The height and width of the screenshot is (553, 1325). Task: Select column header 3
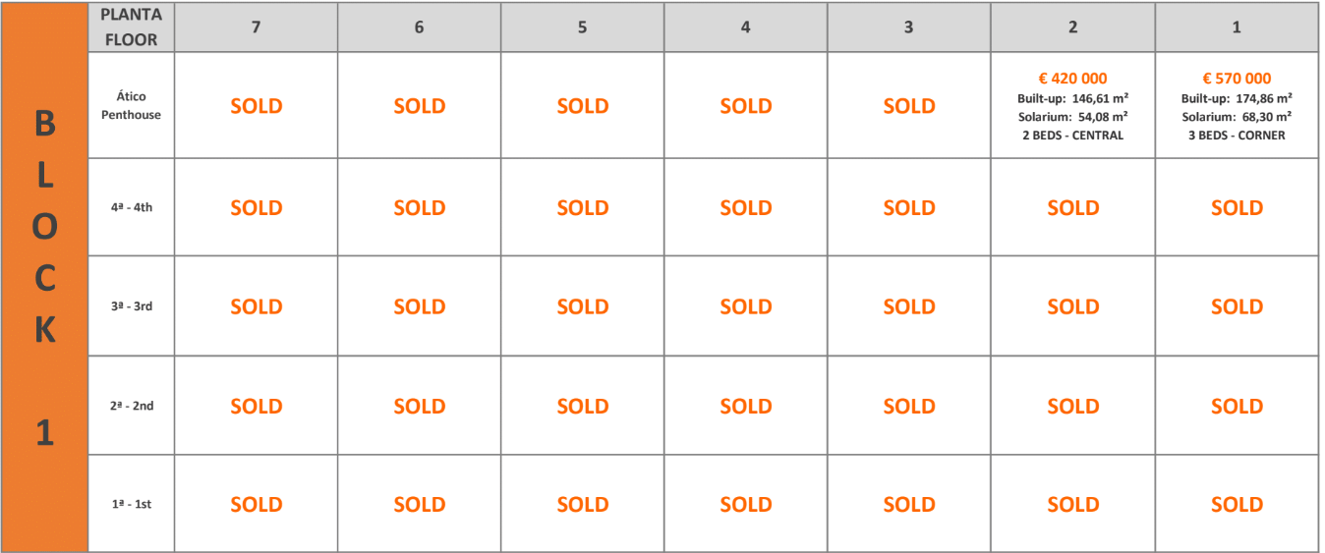click(908, 28)
